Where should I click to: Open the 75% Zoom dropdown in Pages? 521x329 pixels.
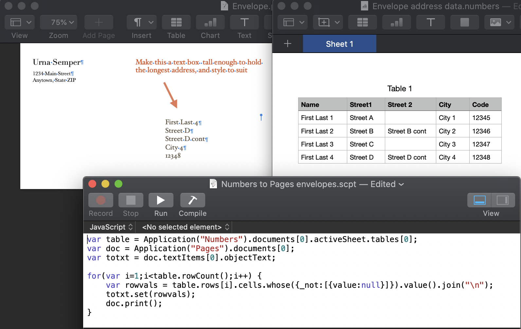pos(59,22)
